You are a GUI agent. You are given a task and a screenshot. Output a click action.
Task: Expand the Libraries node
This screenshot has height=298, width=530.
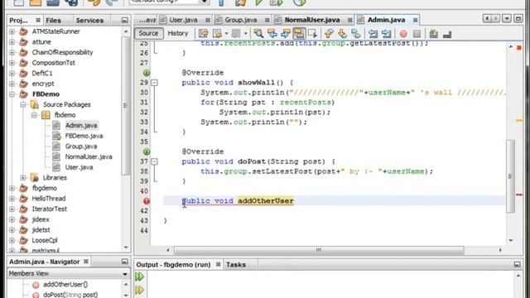[x=22, y=177]
